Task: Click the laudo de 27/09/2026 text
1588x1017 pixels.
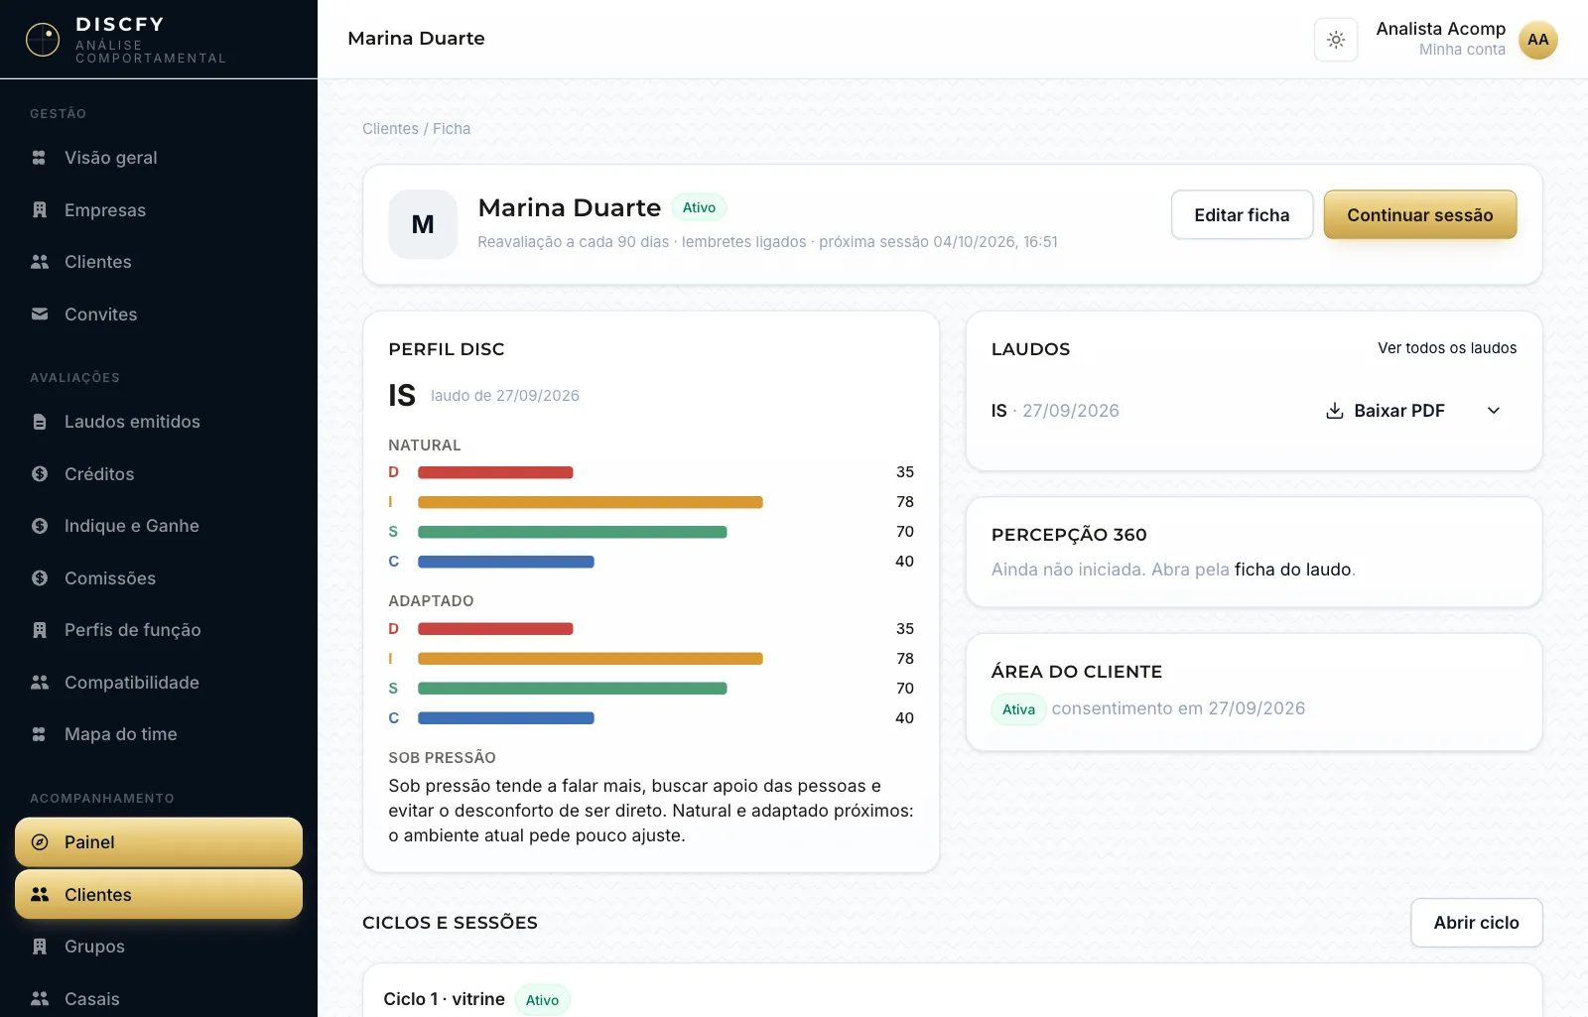Action: [504, 396]
